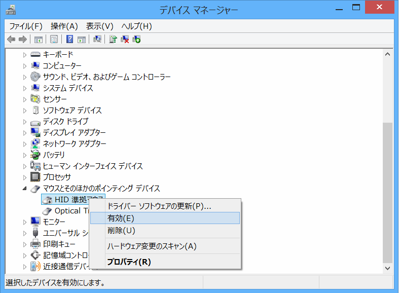Click the scan for hardware changes toolbar icon
The image size is (399, 293).
click(x=97, y=40)
